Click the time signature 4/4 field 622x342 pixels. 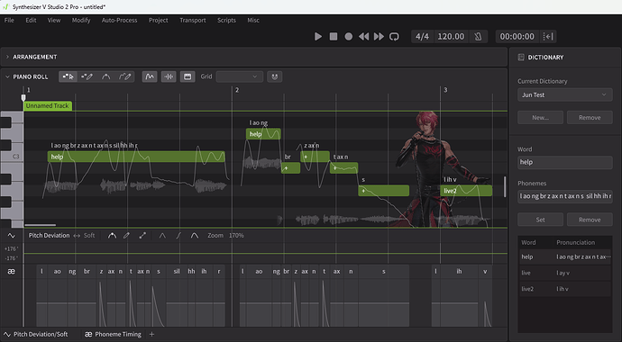point(422,36)
